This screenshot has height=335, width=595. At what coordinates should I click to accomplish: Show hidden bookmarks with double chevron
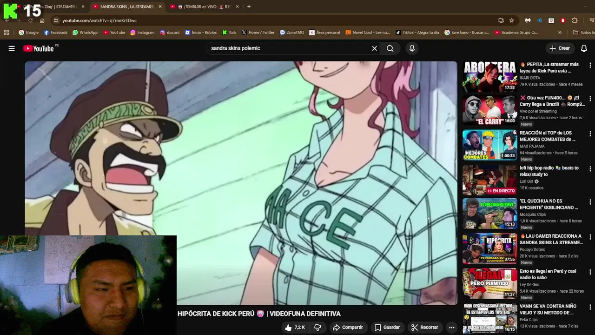pyautogui.click(x=560, y=33)
